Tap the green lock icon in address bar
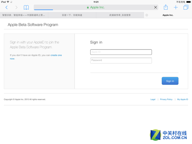This screenshot has height=144, width=192. pos(88,7)
